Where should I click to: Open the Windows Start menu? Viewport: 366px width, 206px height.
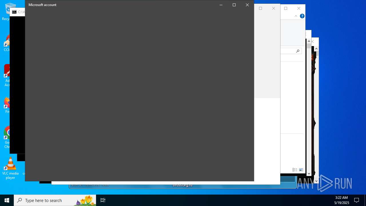point(7,200)
